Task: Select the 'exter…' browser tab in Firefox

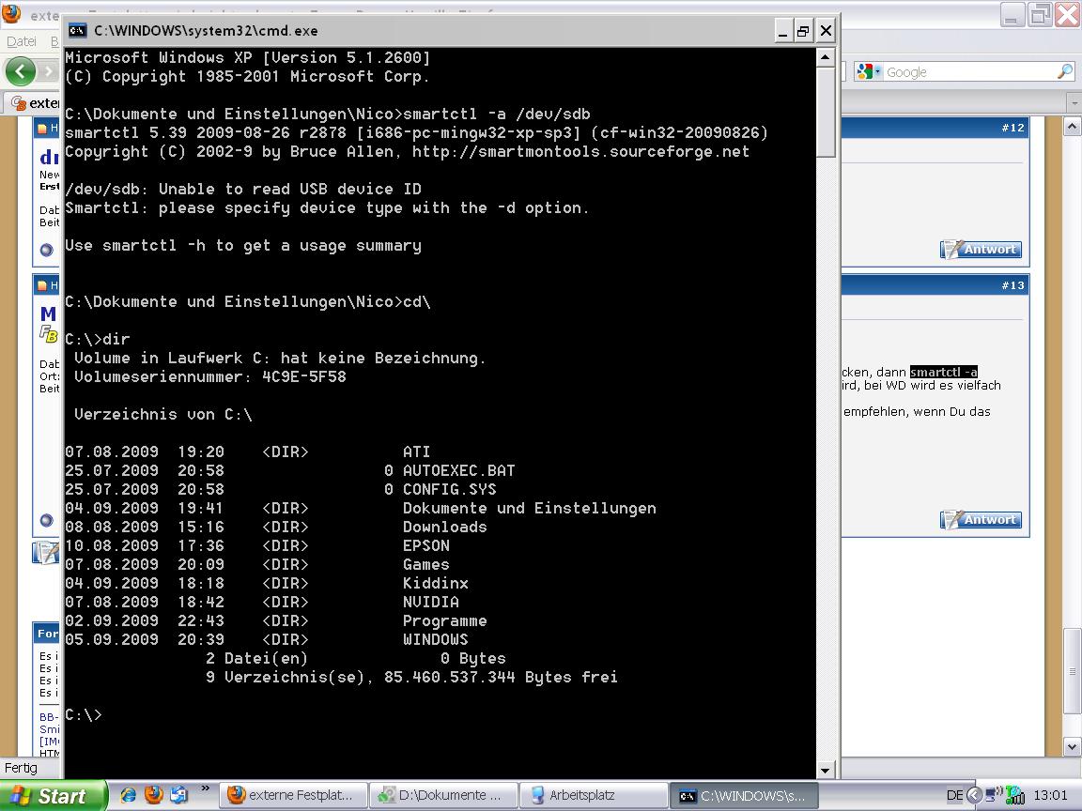Action: click(33, 102)
